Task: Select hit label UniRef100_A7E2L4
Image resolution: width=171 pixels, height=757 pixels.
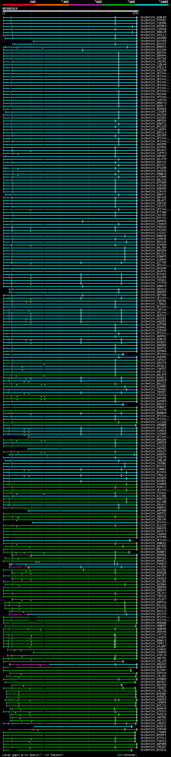Action: 153,68
